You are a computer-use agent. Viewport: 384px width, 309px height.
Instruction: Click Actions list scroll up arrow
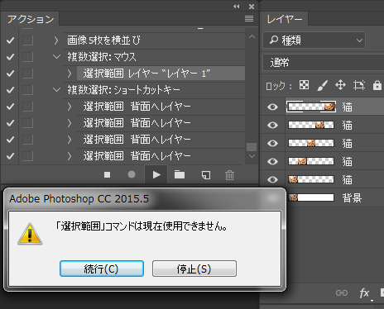click(252, 36)
